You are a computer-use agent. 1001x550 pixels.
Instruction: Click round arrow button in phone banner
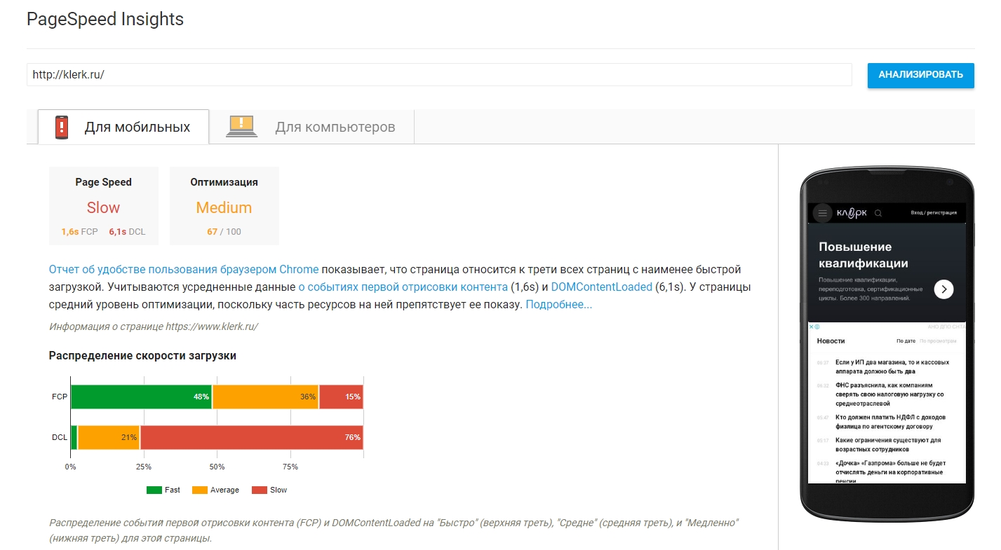[943, 289]
